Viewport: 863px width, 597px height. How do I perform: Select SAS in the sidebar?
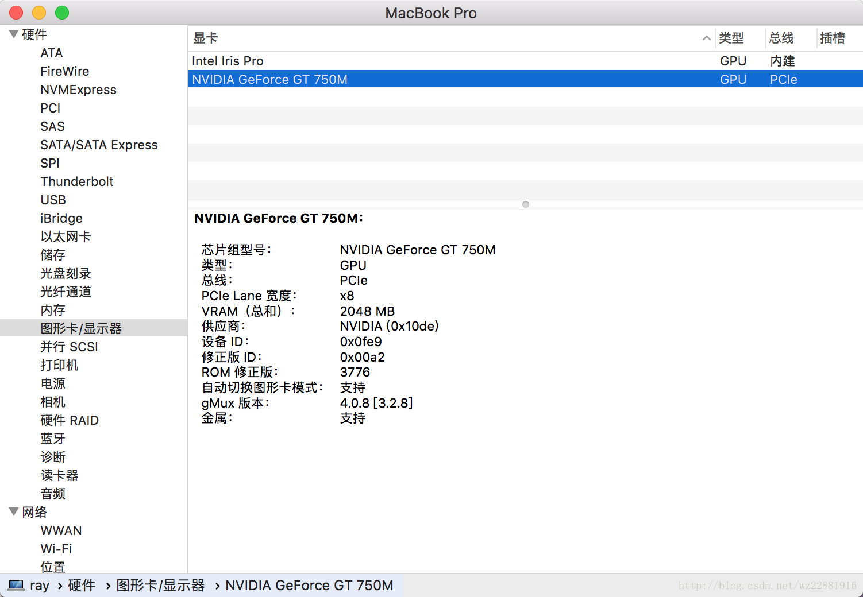(52, 126)
